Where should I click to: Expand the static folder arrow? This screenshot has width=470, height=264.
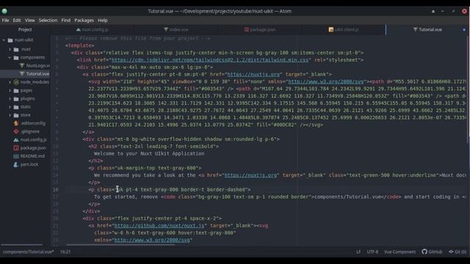tap(10, 106)
